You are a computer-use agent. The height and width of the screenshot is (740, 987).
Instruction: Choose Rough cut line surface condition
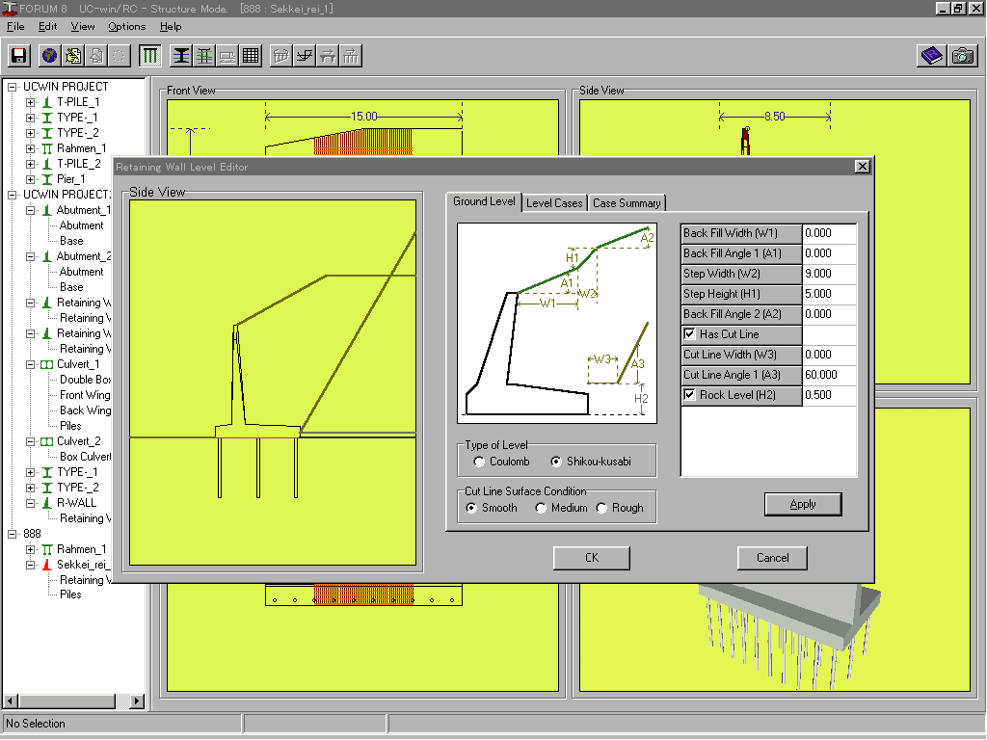click(x=601, y=508)
